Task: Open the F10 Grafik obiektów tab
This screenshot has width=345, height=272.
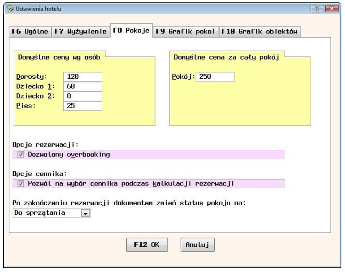Action: point(259,32)
